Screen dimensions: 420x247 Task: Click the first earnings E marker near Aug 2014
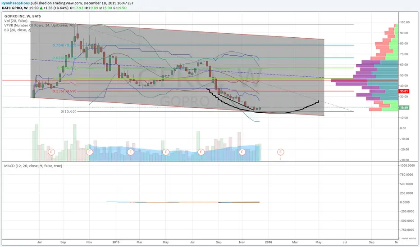click(51, 152)
